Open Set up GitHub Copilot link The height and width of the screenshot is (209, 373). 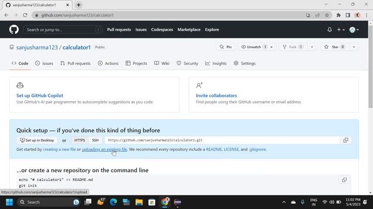pos(40,95)
